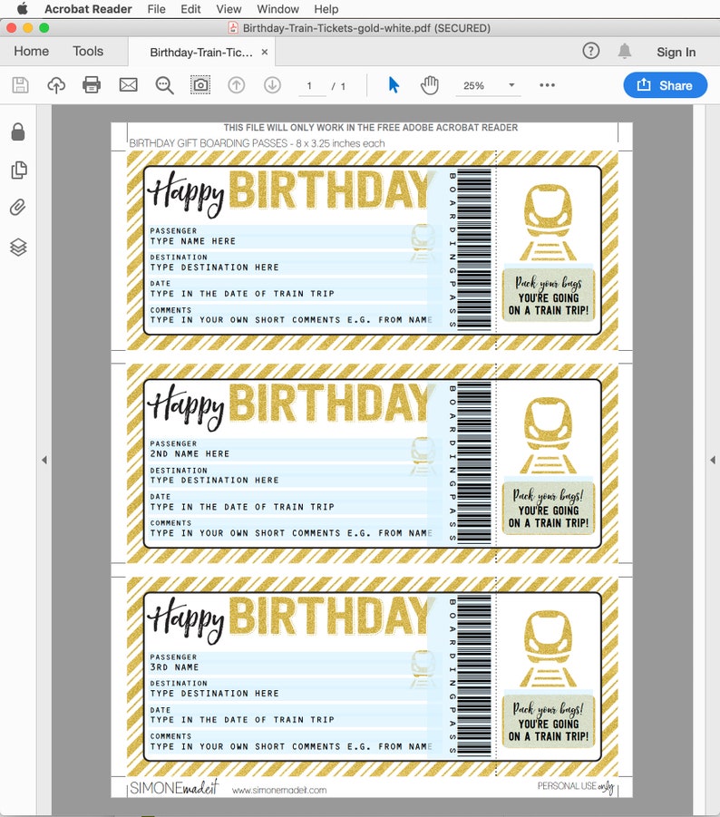
Task: Expand left navigation pane arrow
Action: tap(44, 460)
